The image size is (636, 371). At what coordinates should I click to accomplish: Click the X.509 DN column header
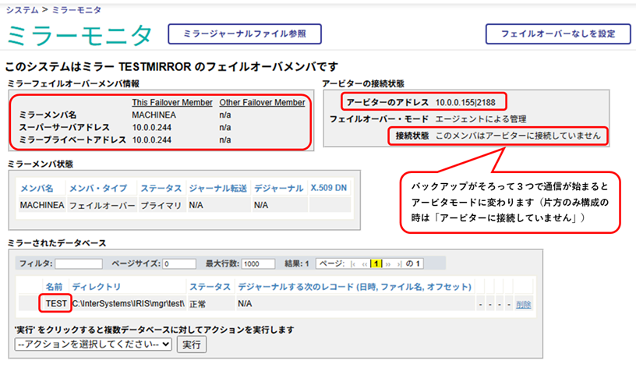(x=329, y=188)
